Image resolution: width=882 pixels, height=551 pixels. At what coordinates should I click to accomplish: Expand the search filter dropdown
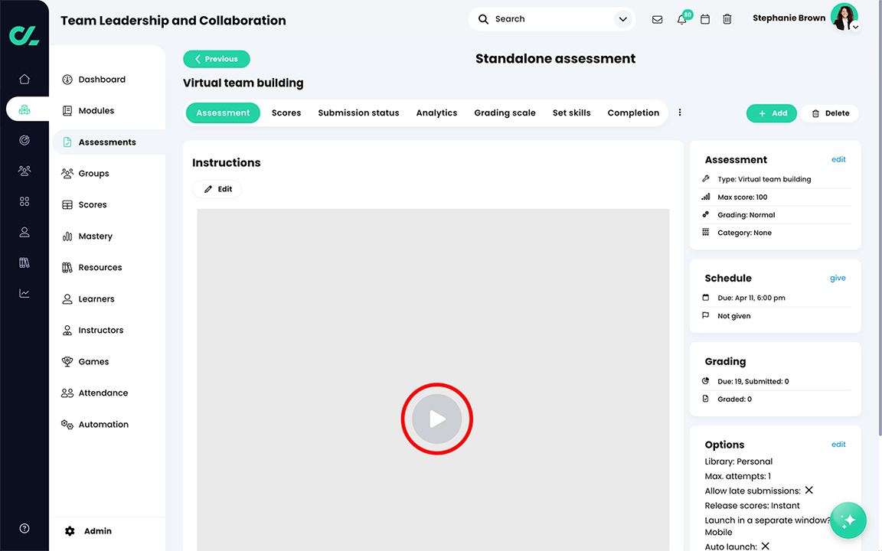tap(622, 18)
